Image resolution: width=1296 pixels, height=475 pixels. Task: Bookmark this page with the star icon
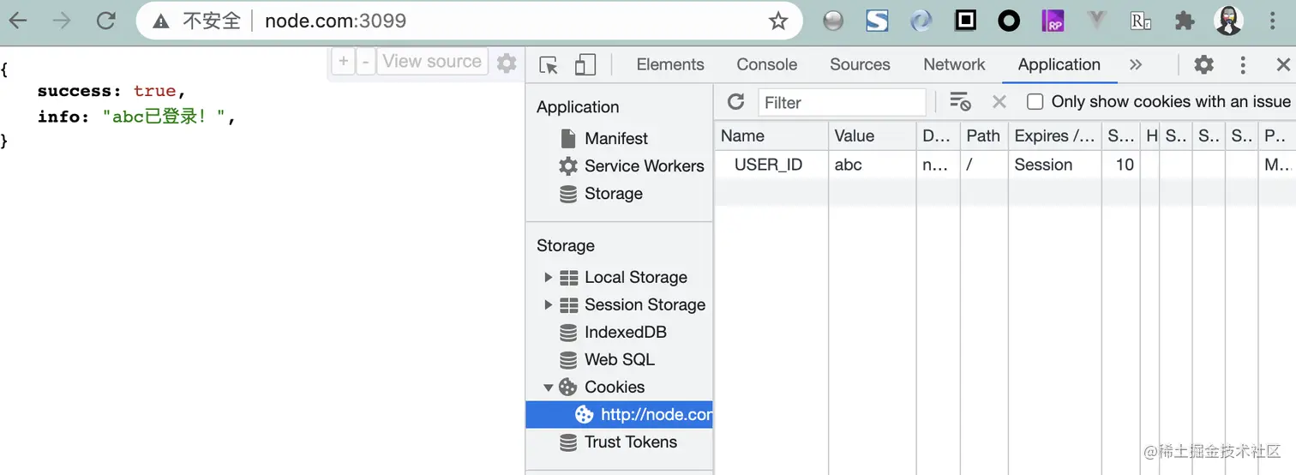tap(777, 21)
